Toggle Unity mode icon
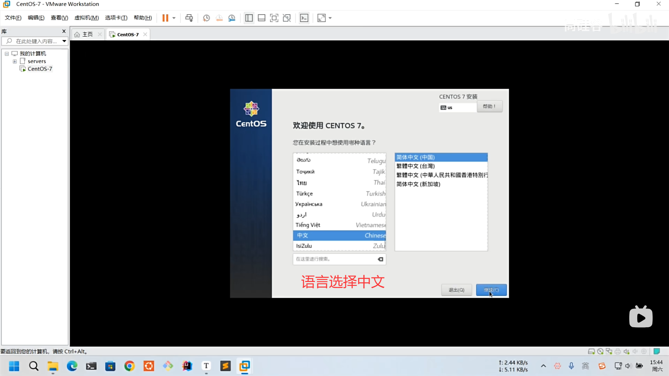This screenshot has width=669, height=376. coord(287,18)
